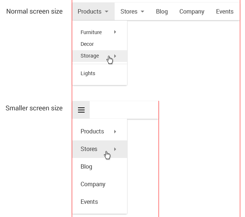
Task: Go to Events in the top navbar
Action: pos(224,12)
